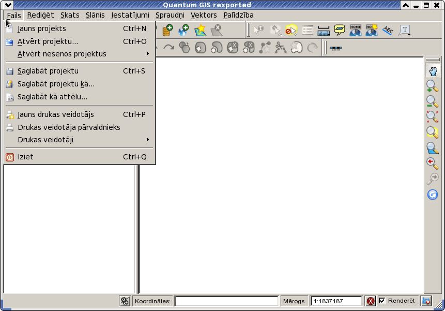The image size is (445, 311).
Task: Click the ABC labeling icon
Action: (x=388, y=30)
